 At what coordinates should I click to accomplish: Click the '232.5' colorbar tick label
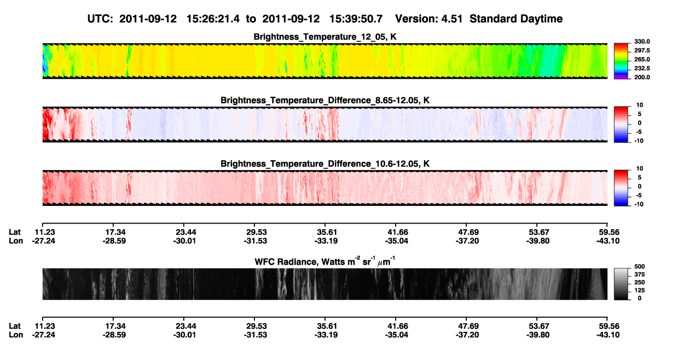642,68
